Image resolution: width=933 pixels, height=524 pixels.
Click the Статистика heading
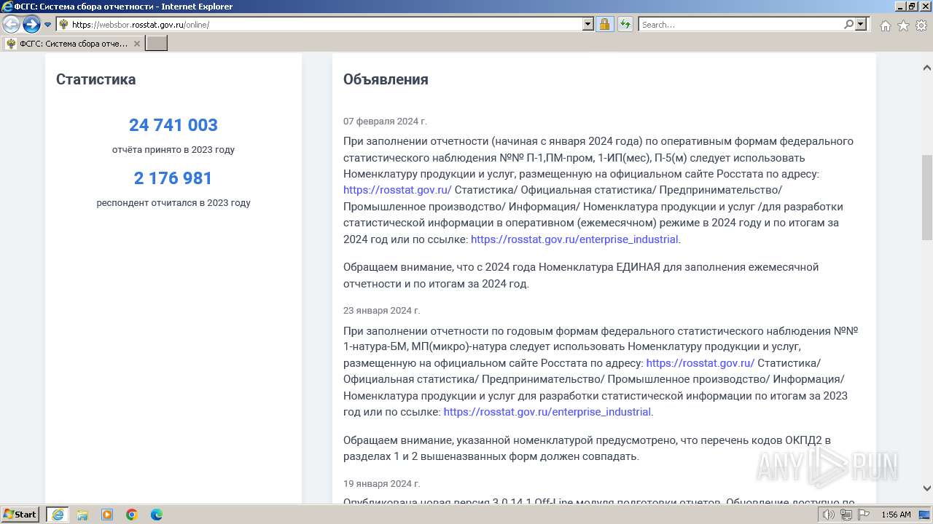pos(95,79)
